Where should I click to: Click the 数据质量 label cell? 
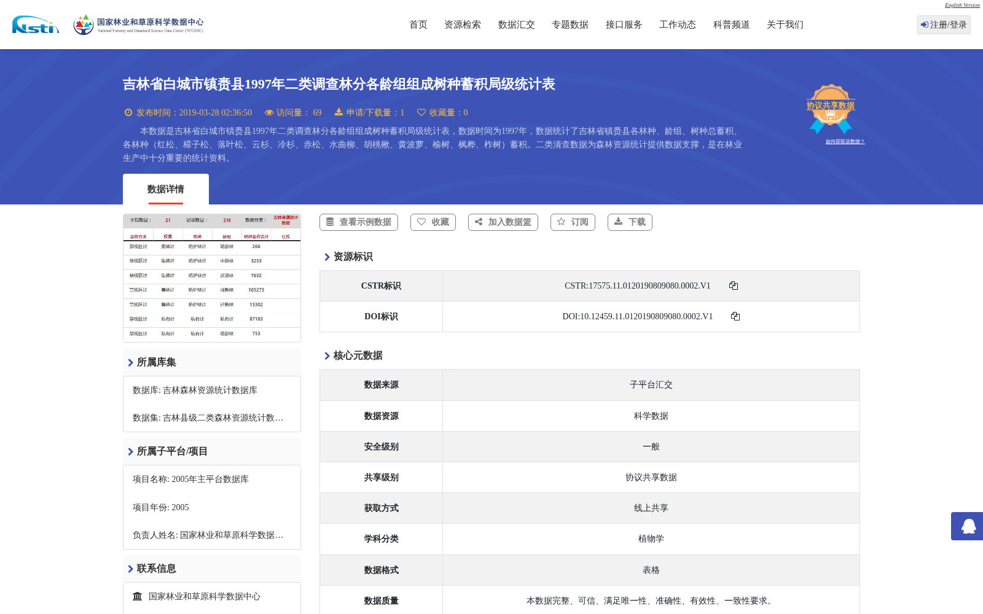(x=381, y=600)
